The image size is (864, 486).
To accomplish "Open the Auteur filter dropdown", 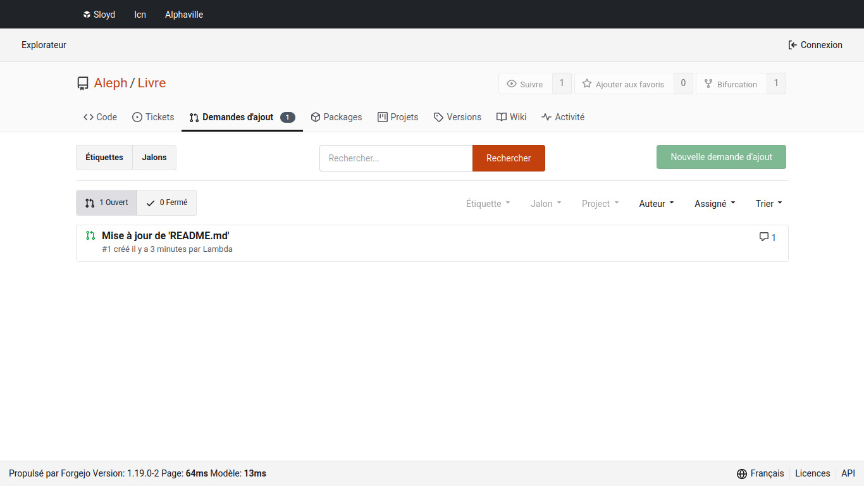I will (x=657, y=204).
